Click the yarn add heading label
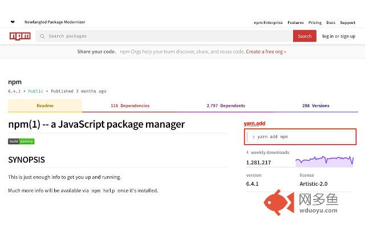The height and width of the screenshot is (228, 365). pos(254,124)
